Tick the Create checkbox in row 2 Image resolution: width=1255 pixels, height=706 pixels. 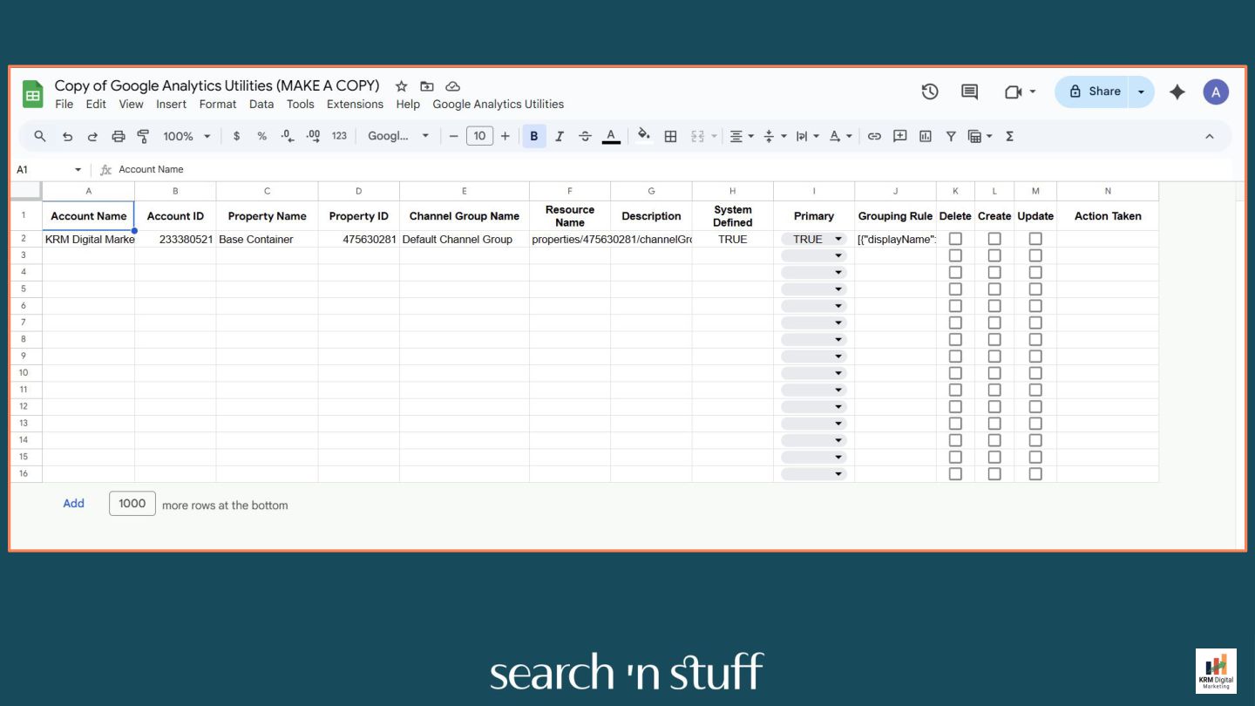[994, 239]
